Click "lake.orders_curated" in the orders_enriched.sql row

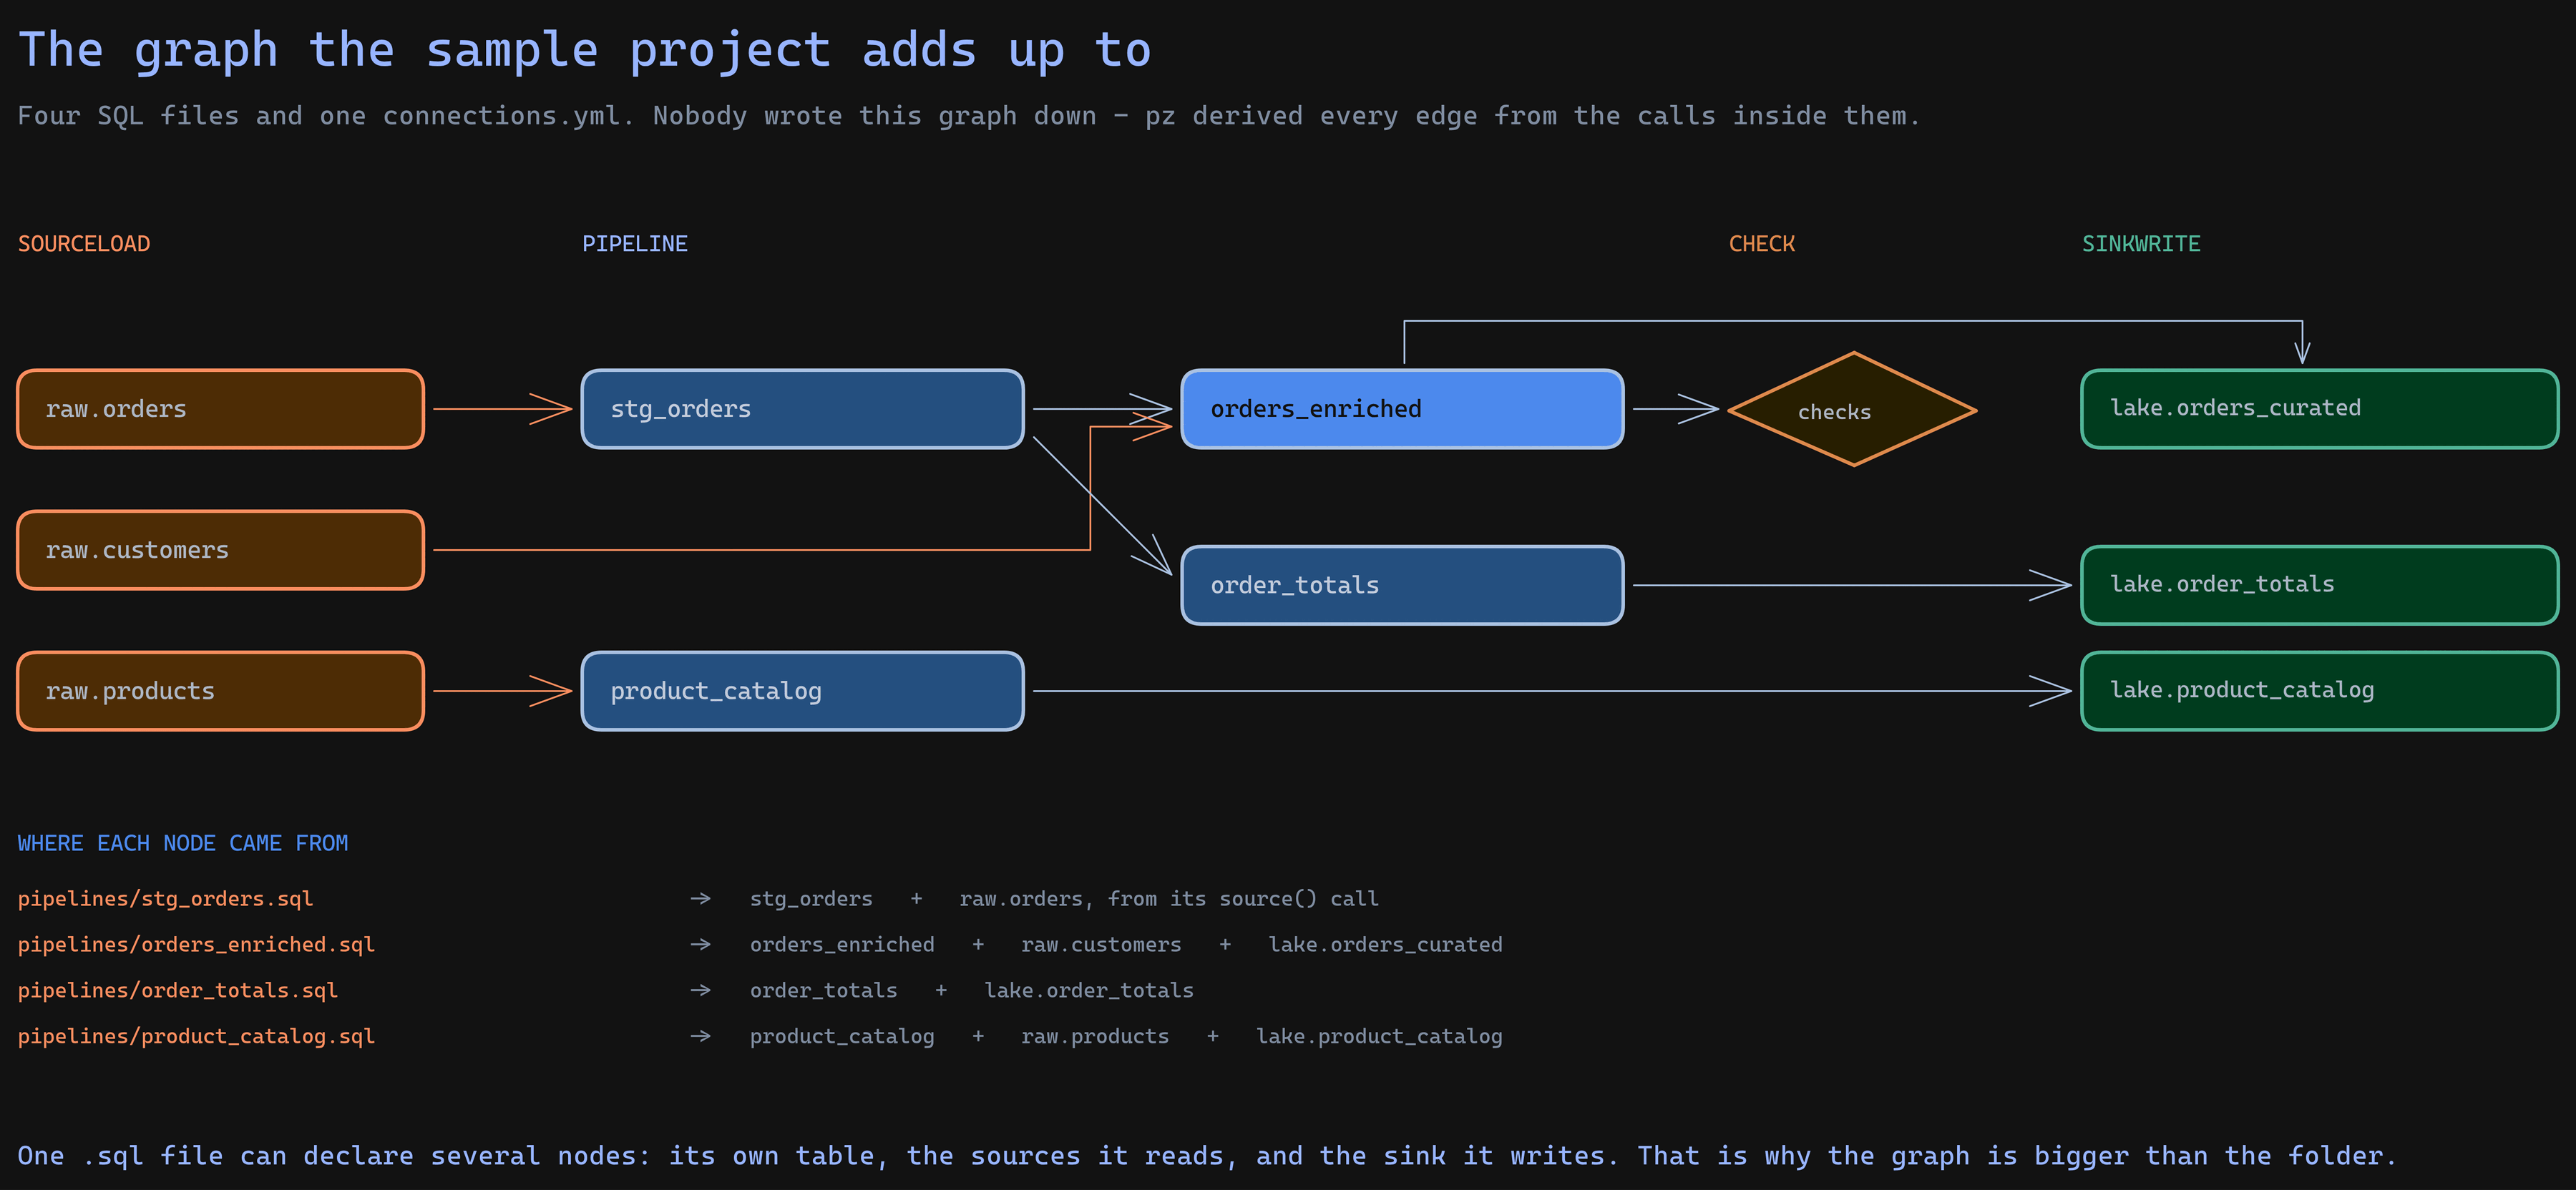(1385, 944)
